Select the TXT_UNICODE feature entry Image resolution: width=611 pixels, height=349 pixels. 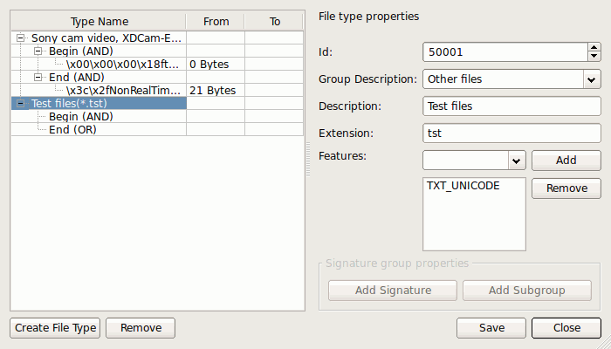[463, 186]
